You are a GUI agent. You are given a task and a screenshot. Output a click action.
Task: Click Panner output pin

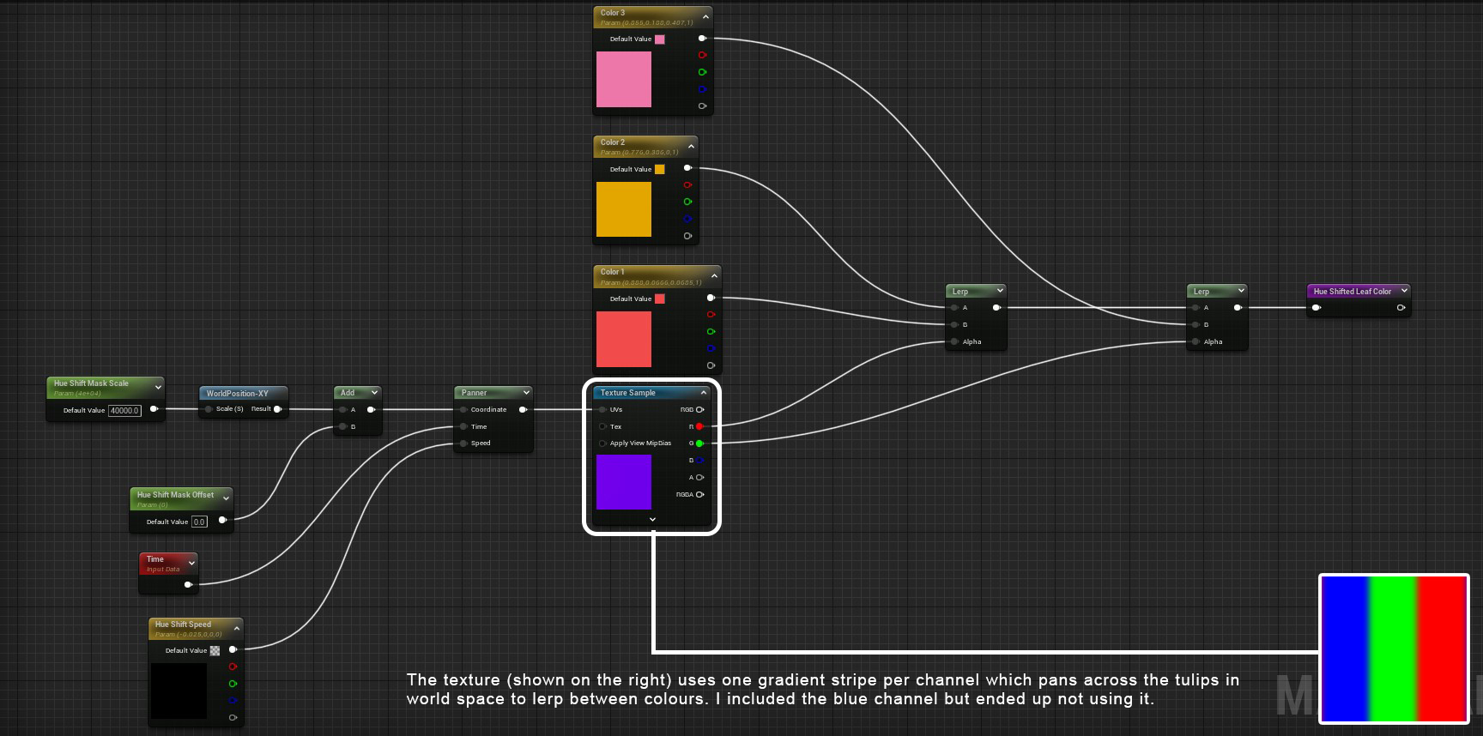523,409
